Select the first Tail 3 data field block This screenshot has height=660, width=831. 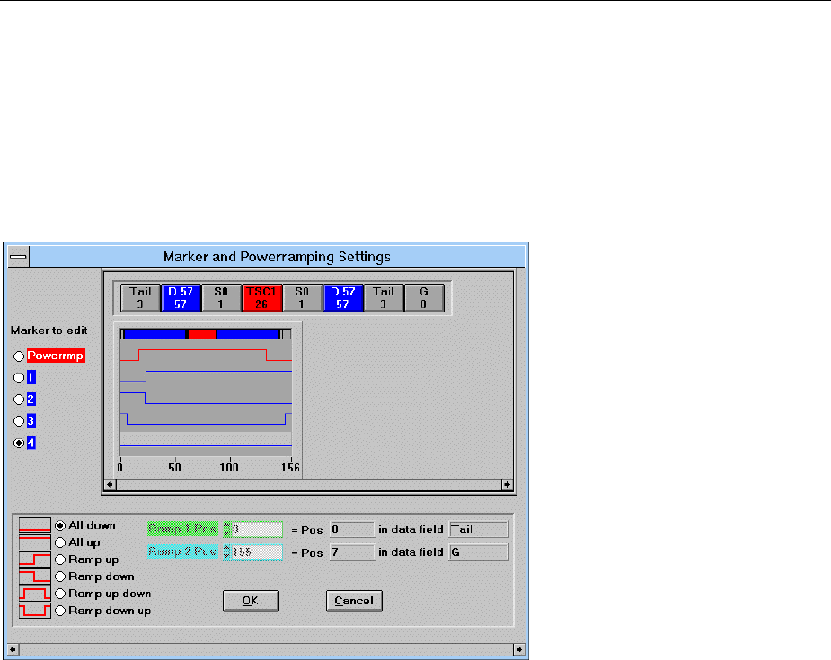(140, 298)
